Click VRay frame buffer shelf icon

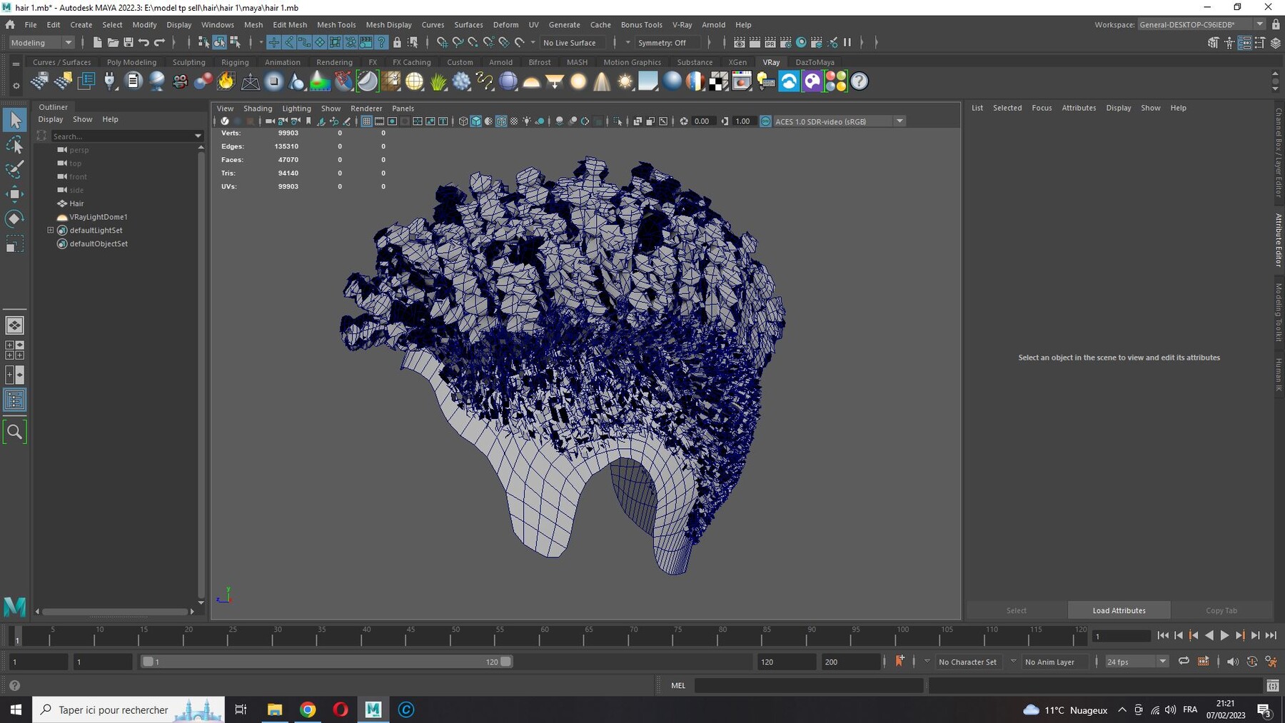tap(742, 81)
